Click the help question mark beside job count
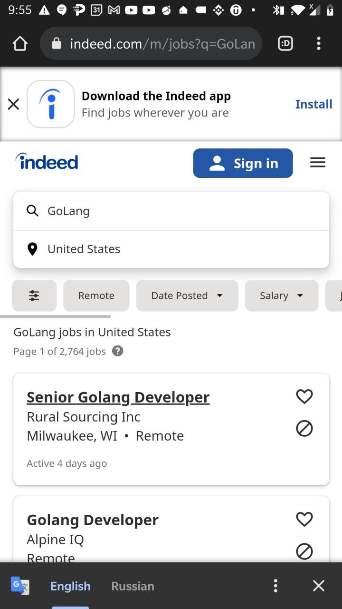Viewport: 342px width, 609px height. coord(117,351)
